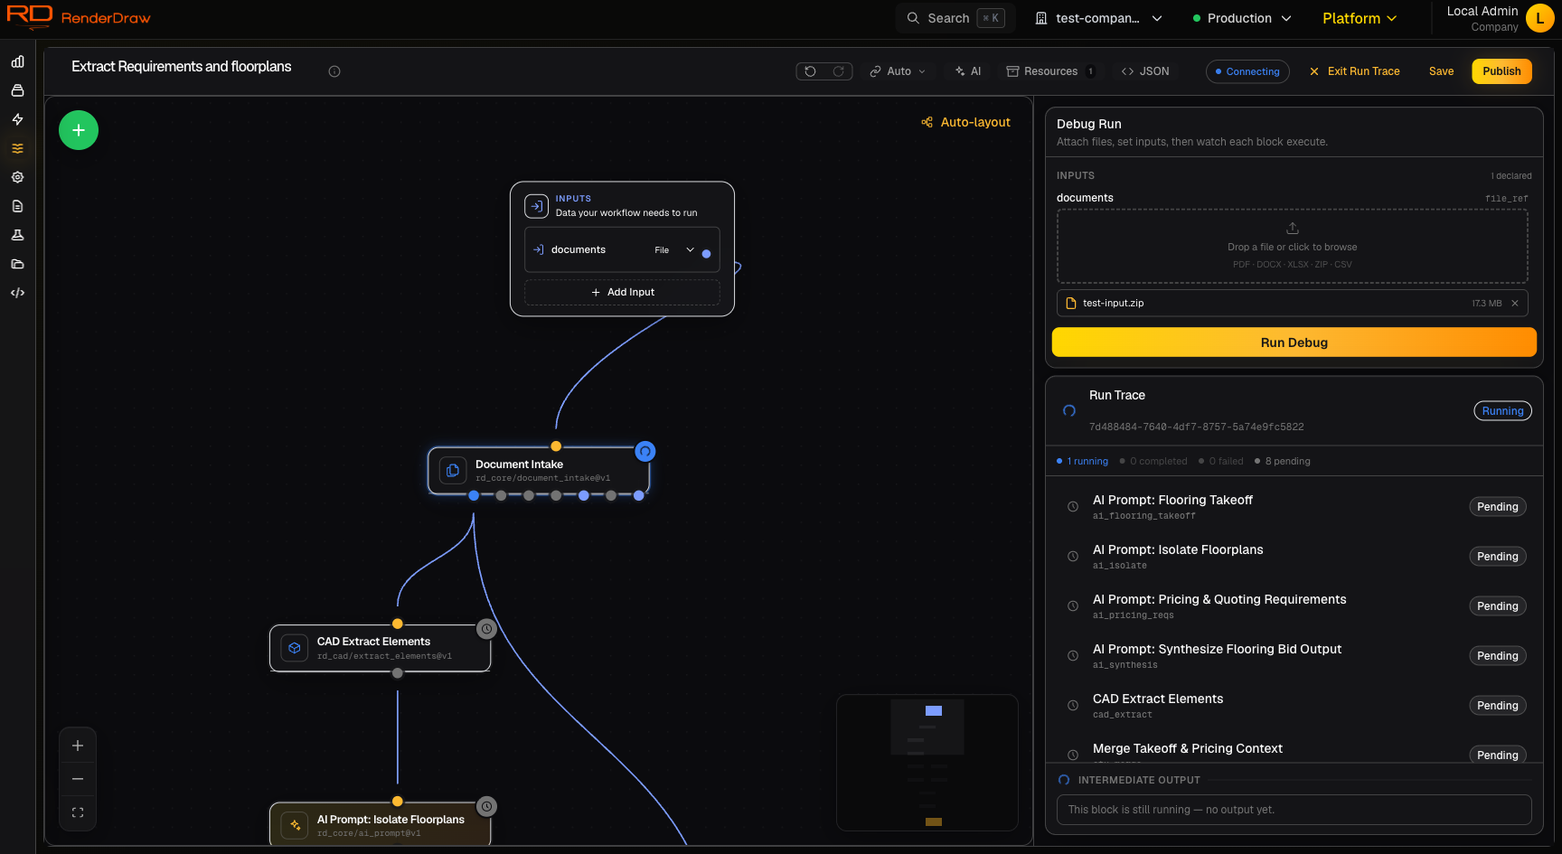This screenshot has height=854, width=1562.
Task: Apply Auto-layout to the canvas
Action: tap(965, 122)
